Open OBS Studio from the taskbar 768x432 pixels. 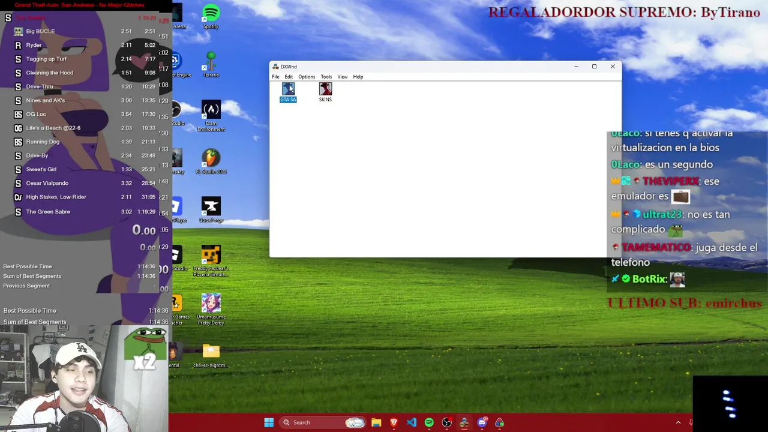pos(446,422)
